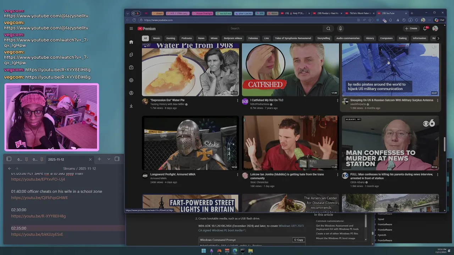Open Man Confesses To Murder thumbnail

pos(390,143)
